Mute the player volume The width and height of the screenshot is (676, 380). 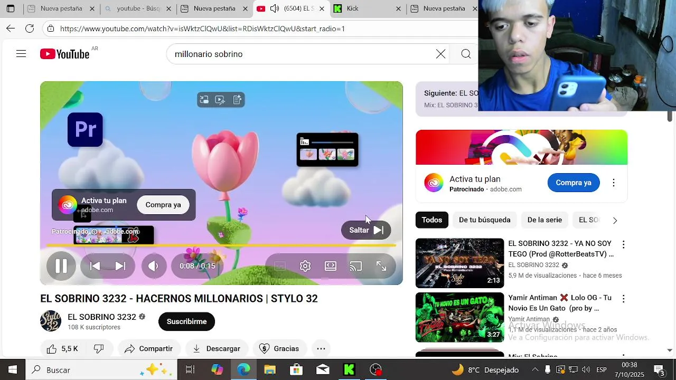(153, 266)
